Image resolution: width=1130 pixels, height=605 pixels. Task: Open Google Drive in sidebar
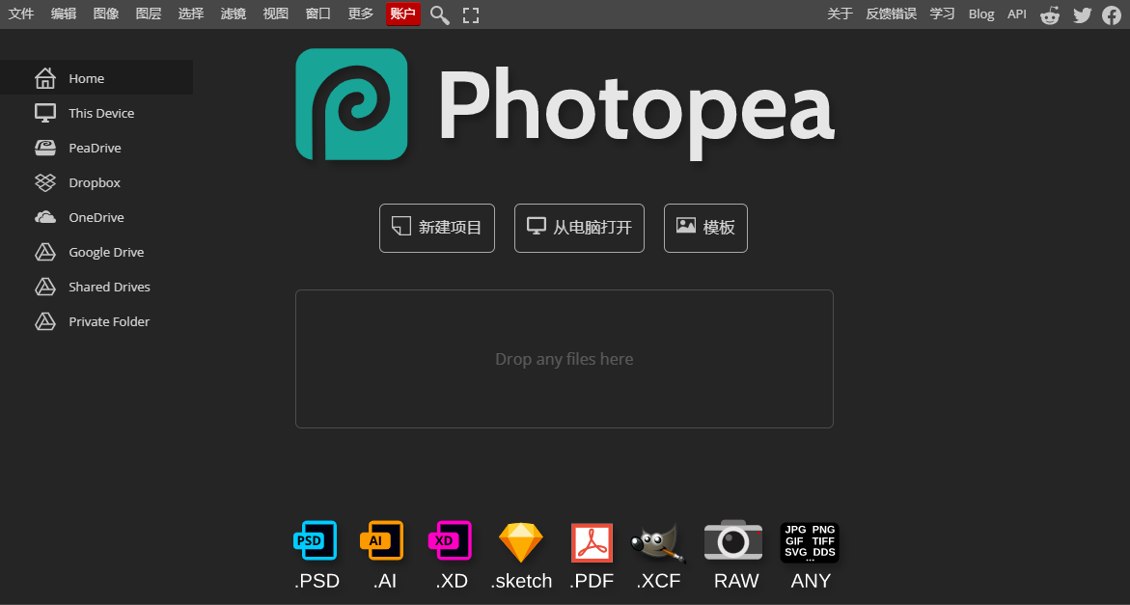96,252
